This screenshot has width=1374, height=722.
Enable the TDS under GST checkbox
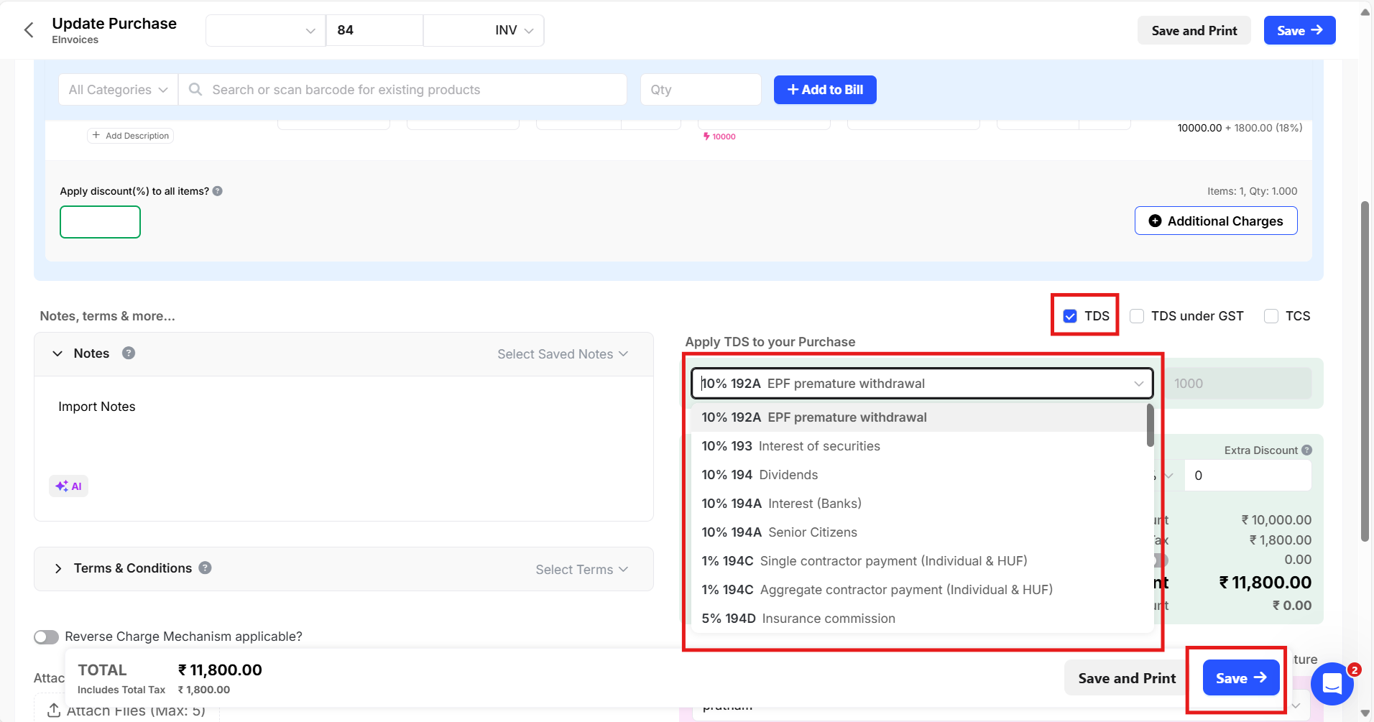[1137, 316]
